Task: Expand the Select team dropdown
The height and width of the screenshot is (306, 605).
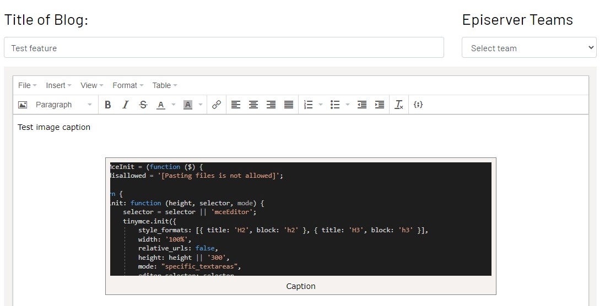Action: (x=529, y=48)
